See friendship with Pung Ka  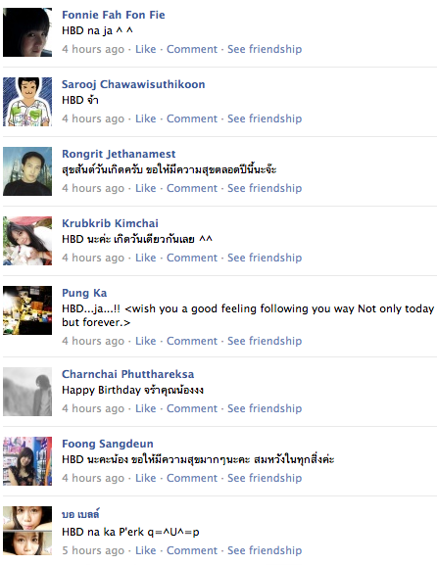265,341
